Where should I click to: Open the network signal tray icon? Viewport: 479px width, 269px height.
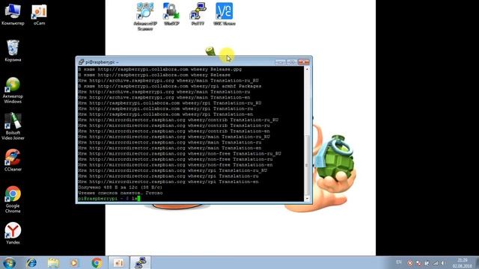tap(435, 263)
